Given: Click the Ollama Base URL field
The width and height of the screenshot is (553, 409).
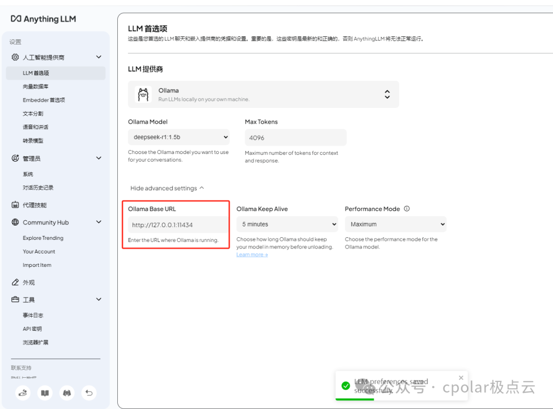Looking at the screenshot, I should pos(178,225).
